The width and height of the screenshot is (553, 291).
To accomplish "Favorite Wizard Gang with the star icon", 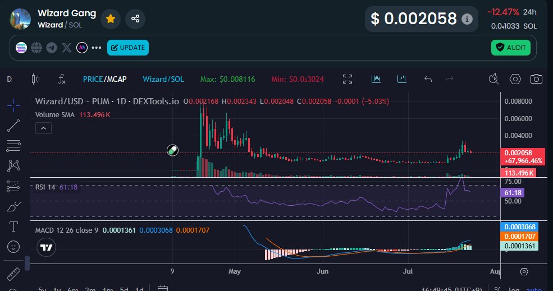I will (111, 19).
